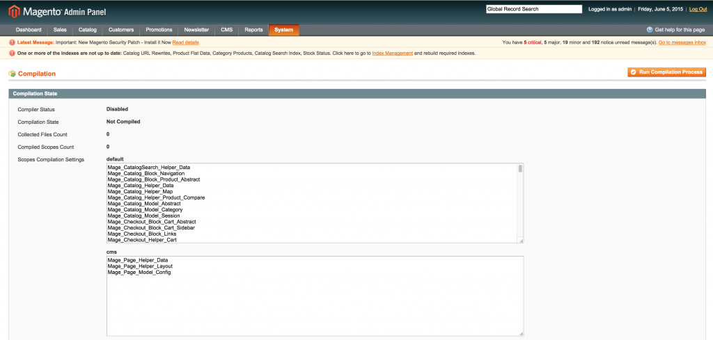The image size is (713, 340).
Task: Click the Mage_Page_Helper_Data line
Action: click(x=138, y=260)
